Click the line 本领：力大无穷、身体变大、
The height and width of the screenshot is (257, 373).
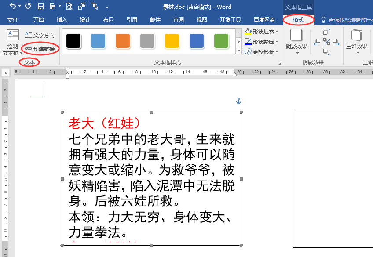[x=150, y=217]
